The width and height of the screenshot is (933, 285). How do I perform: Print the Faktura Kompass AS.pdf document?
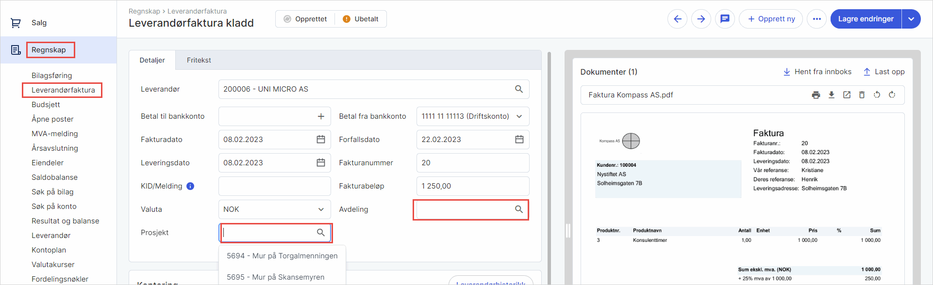816,95
